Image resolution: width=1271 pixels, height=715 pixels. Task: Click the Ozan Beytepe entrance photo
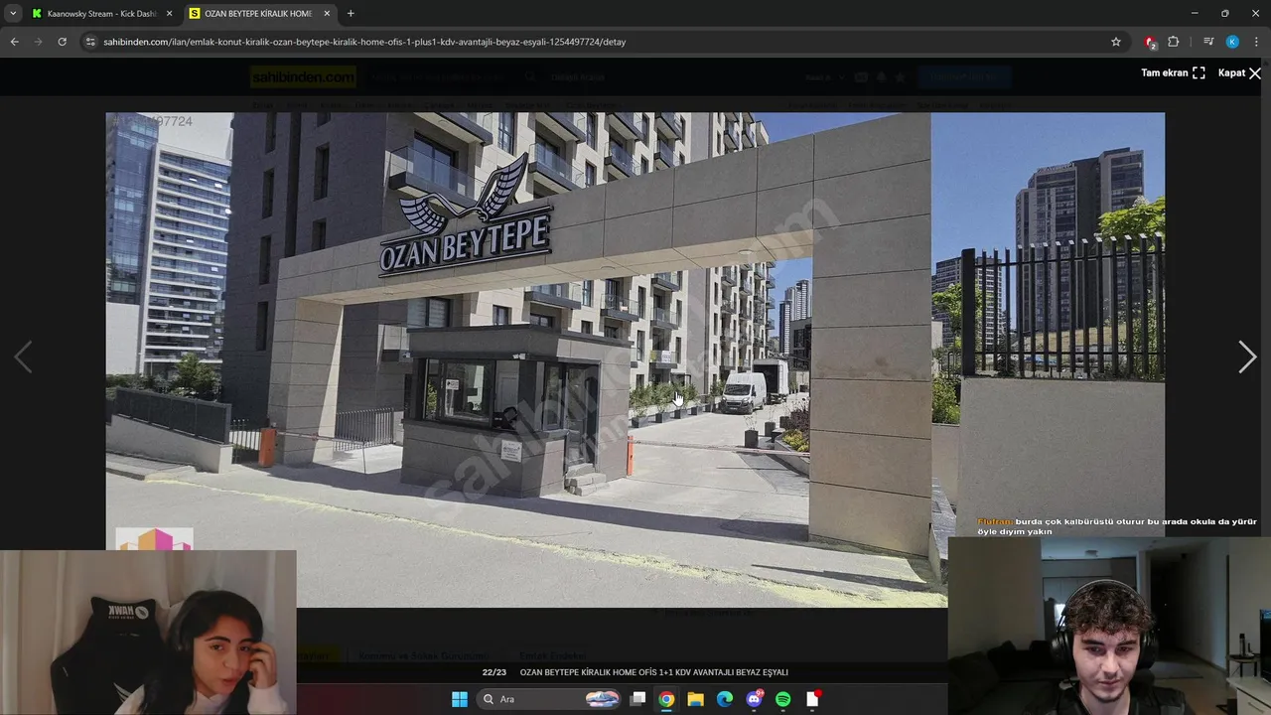tap(635, 359)
